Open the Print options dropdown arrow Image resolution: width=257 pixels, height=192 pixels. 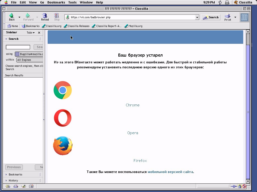tap(235, 17)
